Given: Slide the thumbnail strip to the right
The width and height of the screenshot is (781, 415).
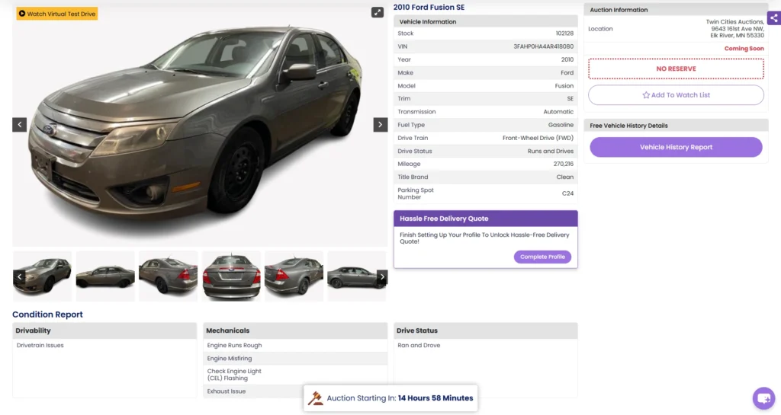Looking at the screenshot, I should [382, 276].
